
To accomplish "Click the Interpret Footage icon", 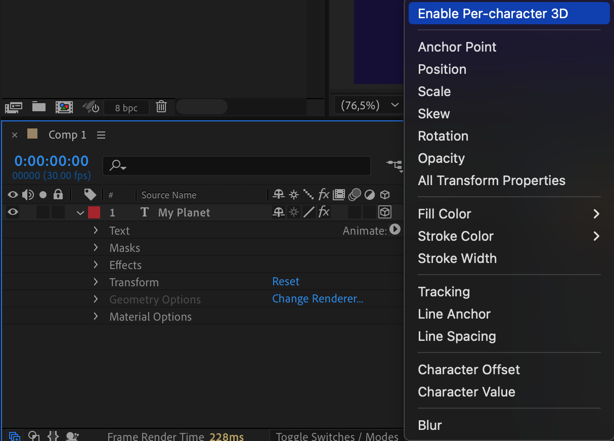I will pos(14,107).
